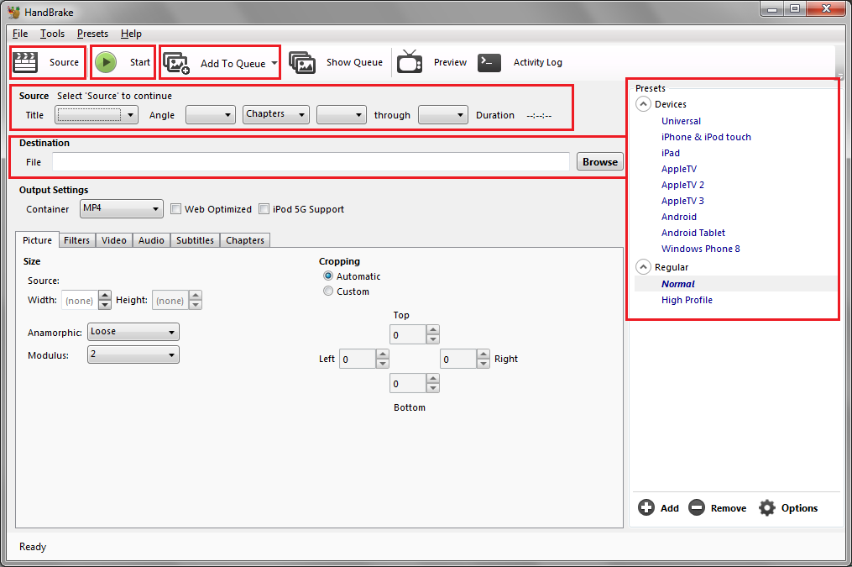
Task: Switch to the Subtitles tab
Action: [x=195, y=240]
